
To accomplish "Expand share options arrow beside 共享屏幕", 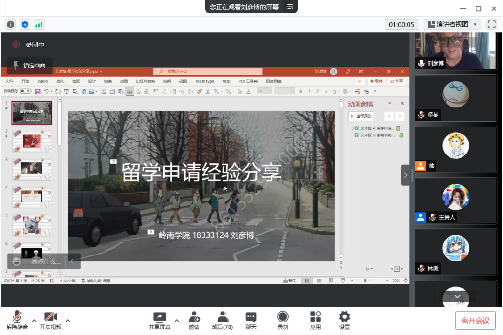I will [177, 320].
